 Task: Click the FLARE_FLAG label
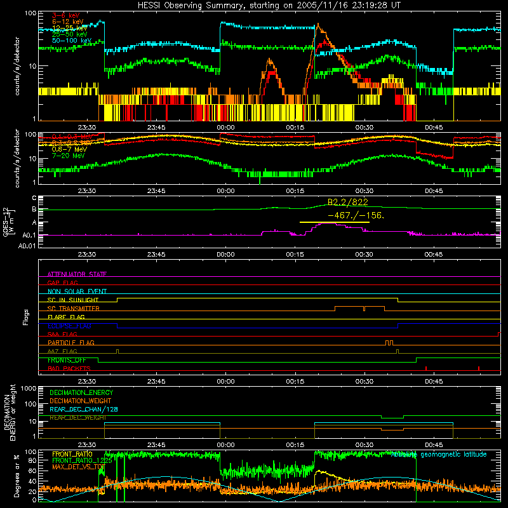(66, 317)
